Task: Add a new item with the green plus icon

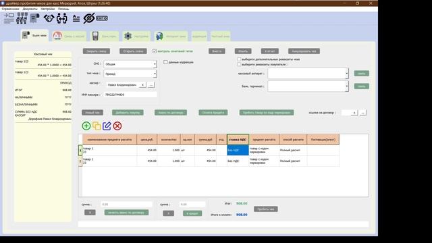Action: click(x=86, y=126)
